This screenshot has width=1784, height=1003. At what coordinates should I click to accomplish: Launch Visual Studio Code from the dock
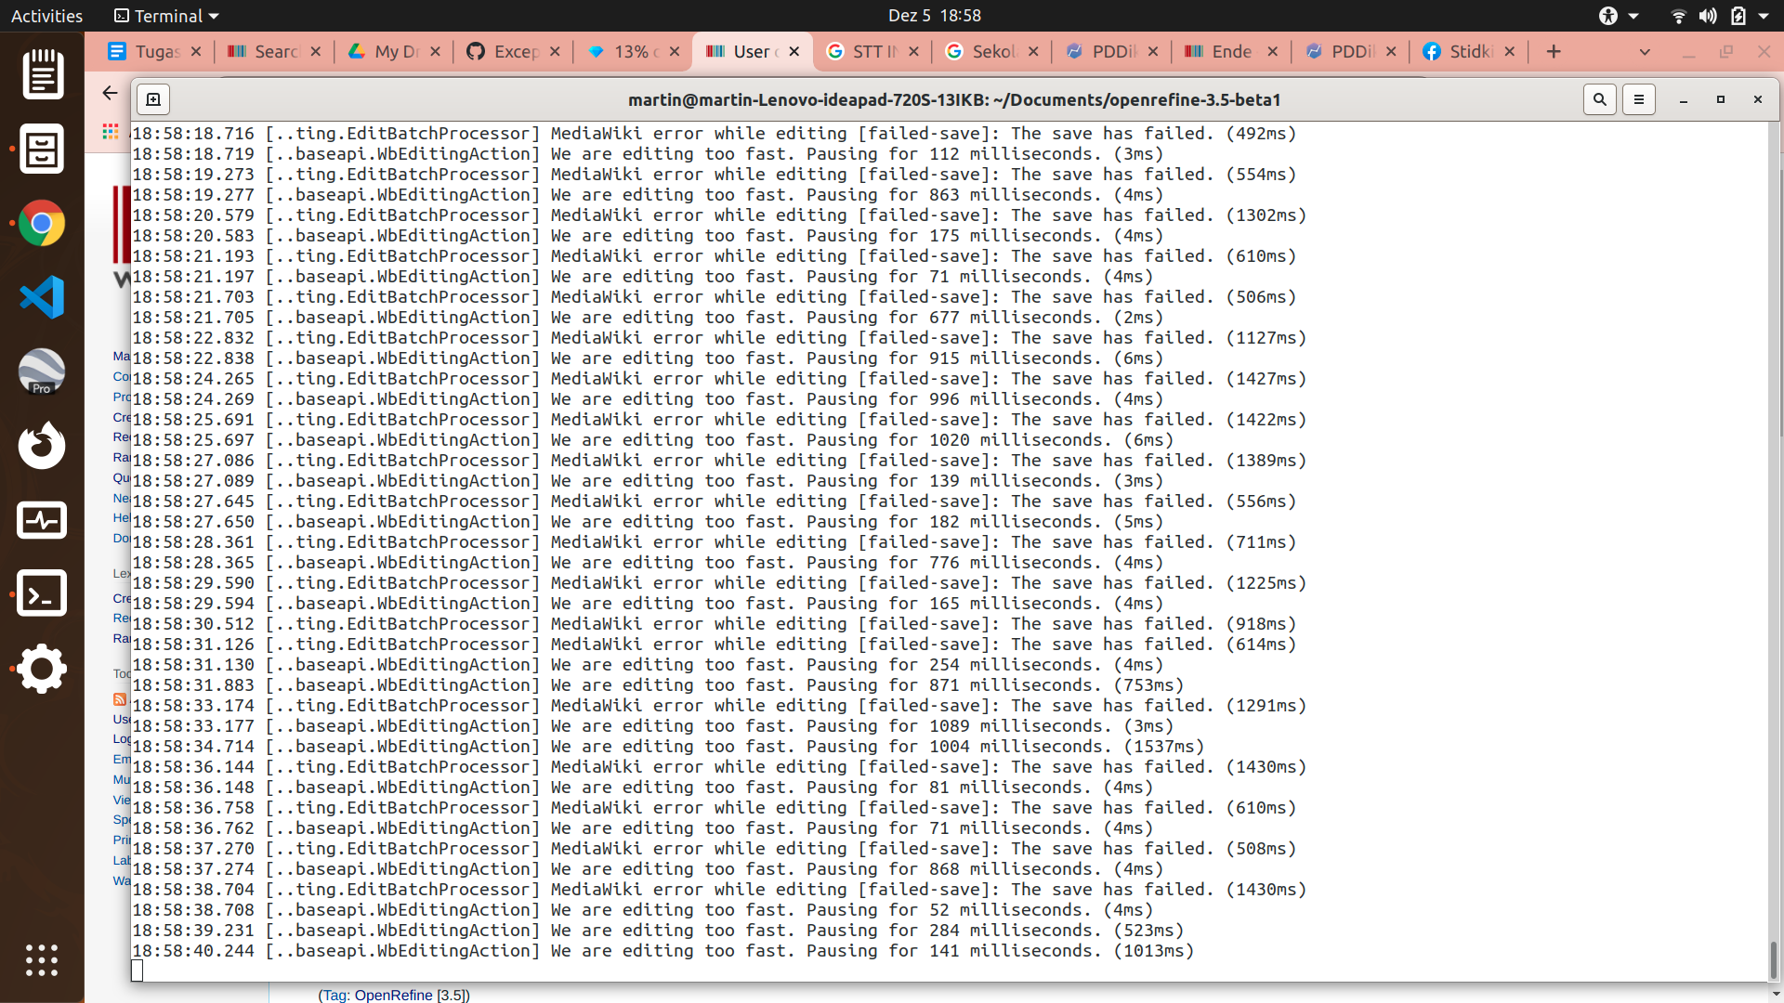[42, 297]
